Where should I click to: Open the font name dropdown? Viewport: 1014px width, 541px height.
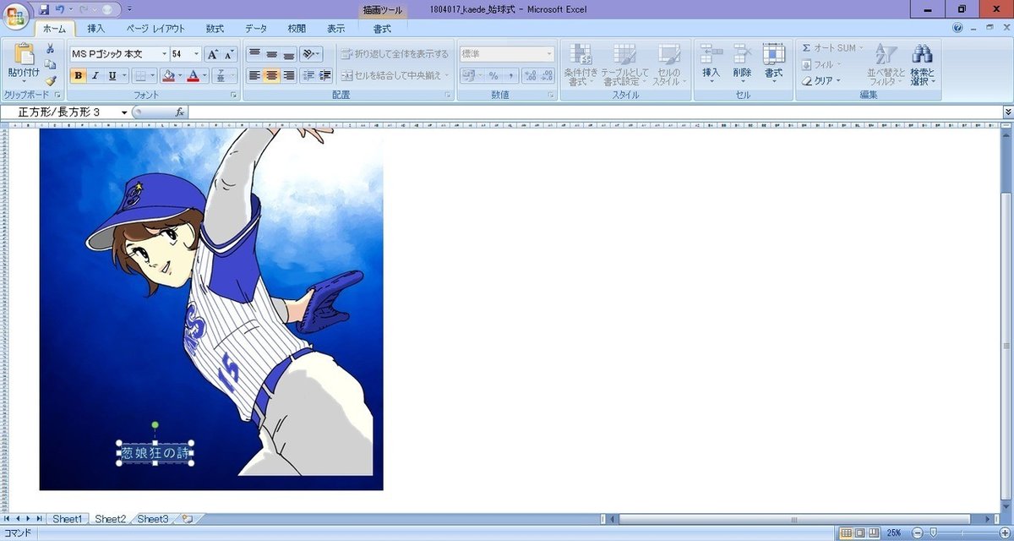[x=164, y=53]
